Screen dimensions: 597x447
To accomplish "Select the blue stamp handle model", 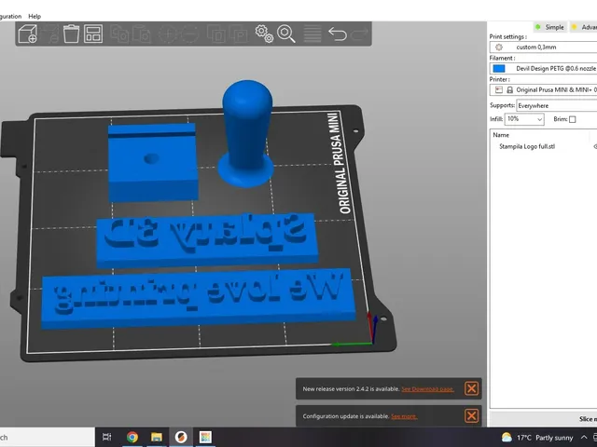I will 247,133.
